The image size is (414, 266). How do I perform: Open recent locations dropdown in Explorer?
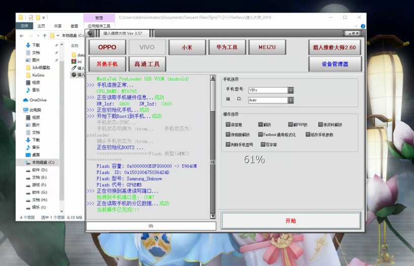(38, 36)
